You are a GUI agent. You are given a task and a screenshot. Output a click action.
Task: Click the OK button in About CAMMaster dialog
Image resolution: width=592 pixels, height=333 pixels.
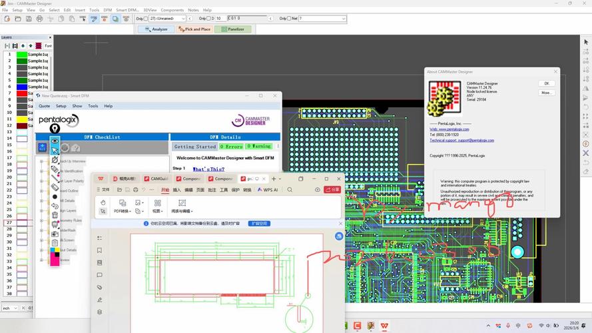point(546,83)
